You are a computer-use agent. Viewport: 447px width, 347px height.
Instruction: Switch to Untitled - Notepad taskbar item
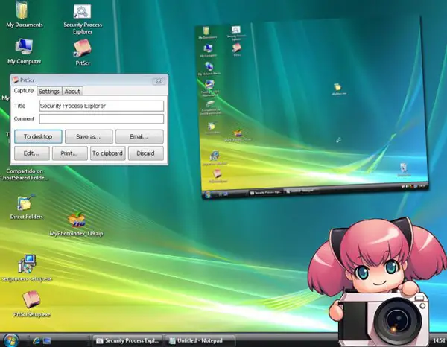(200, 340)
